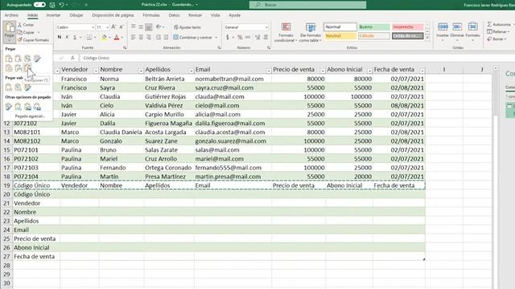Click the Eliminar cells icon
The image size is (515, 289).
coord(457,31)
